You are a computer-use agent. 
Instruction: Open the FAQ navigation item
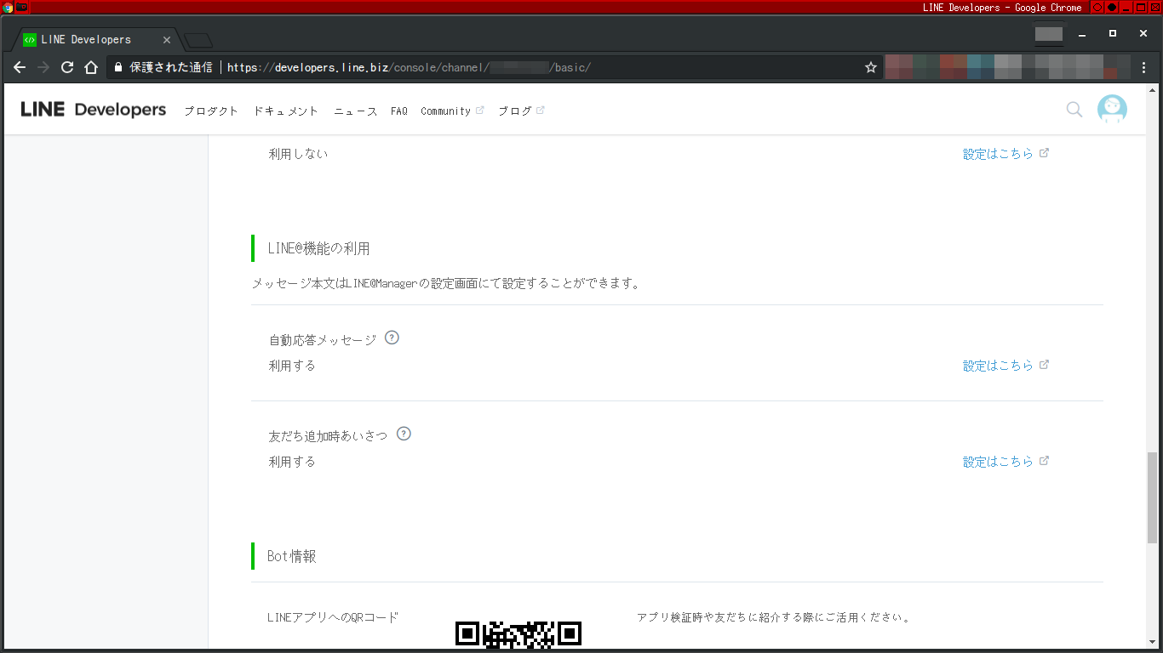398,111
